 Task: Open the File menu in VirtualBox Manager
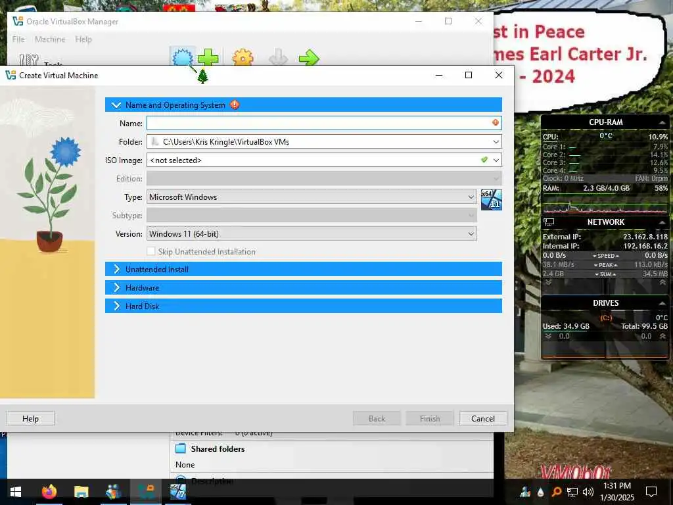pos(18,39)
